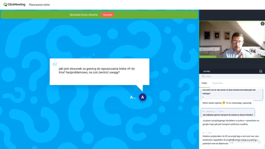
Task: Click the quotation mark icon in question card
Action: click(55, 64)
